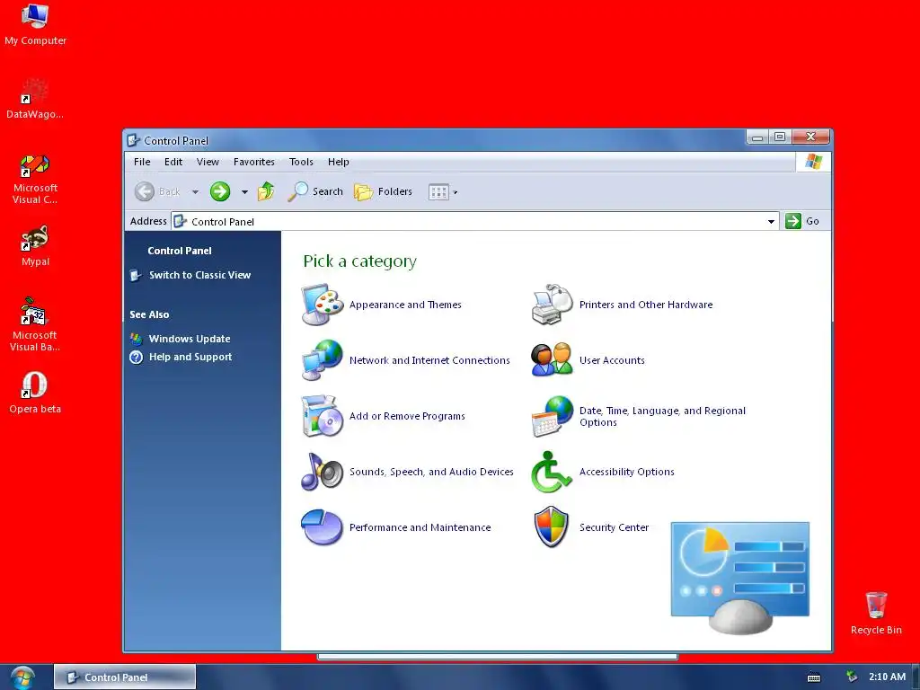Click the Security Center link text
This screenshot has height=690, width=920.
(614, 527)
